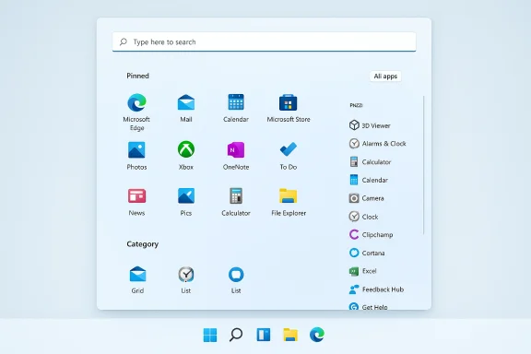Open File Explorer from the Pinned grid
This screenshot has height=354, width=531.
pyautogui.click(x=289, y=202)
